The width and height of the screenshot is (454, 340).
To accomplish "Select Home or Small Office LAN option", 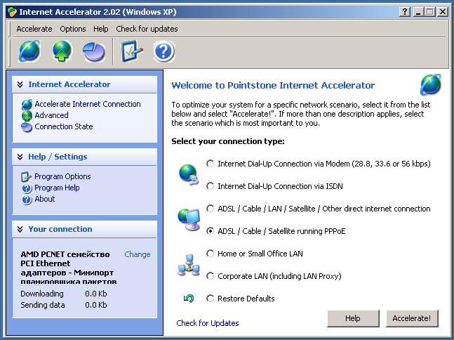I will click(x=211, y=254).
